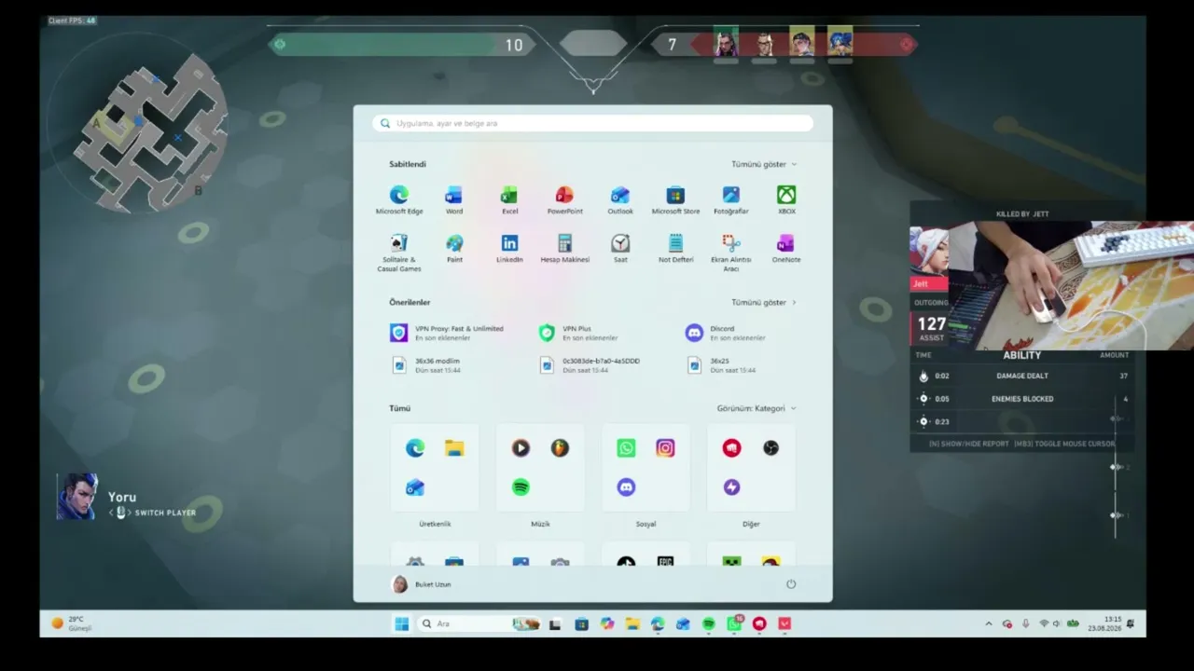The width and height of the screenshot is (1194, 671).
Task: Open Microsoft Store from the taskbar
Action: [x=582, y=623]
